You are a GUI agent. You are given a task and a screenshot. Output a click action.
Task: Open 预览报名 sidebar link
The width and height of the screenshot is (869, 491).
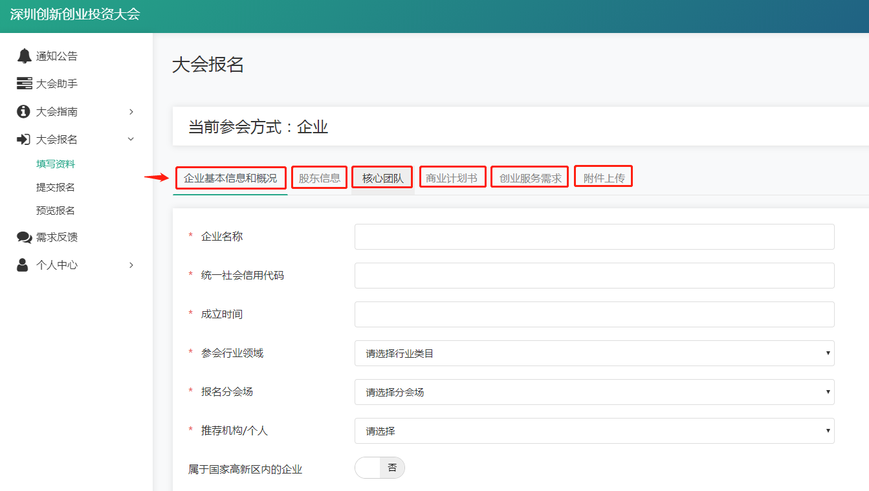(x=56, y=211)
